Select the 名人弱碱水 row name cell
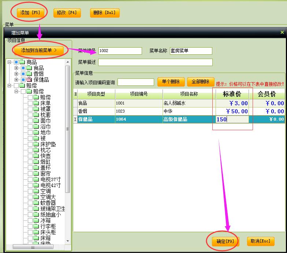 [189, 103]
